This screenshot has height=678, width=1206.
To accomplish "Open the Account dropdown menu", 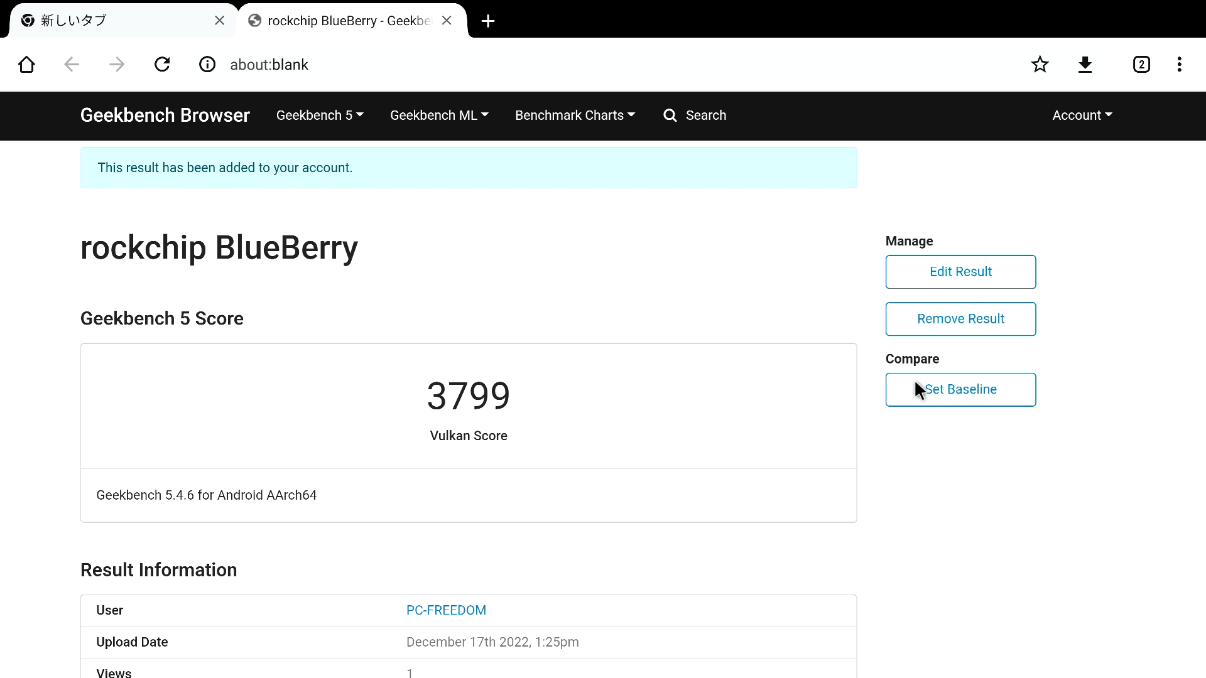I will tap(1082, 116).
